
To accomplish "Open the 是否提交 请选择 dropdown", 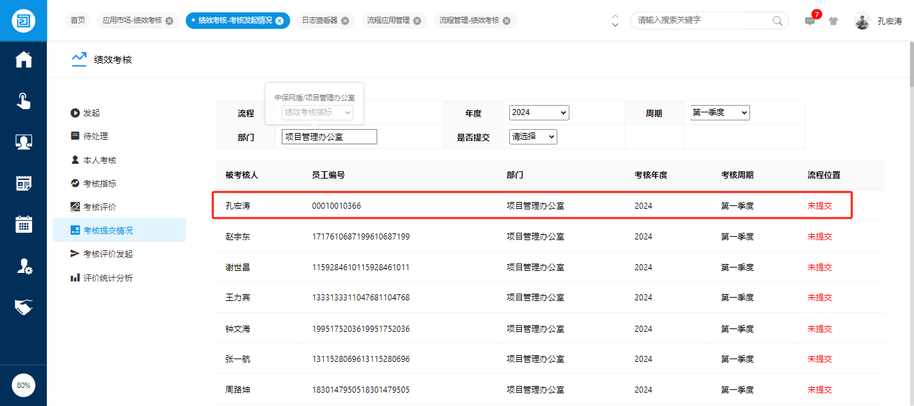I will tap(533, 136).
